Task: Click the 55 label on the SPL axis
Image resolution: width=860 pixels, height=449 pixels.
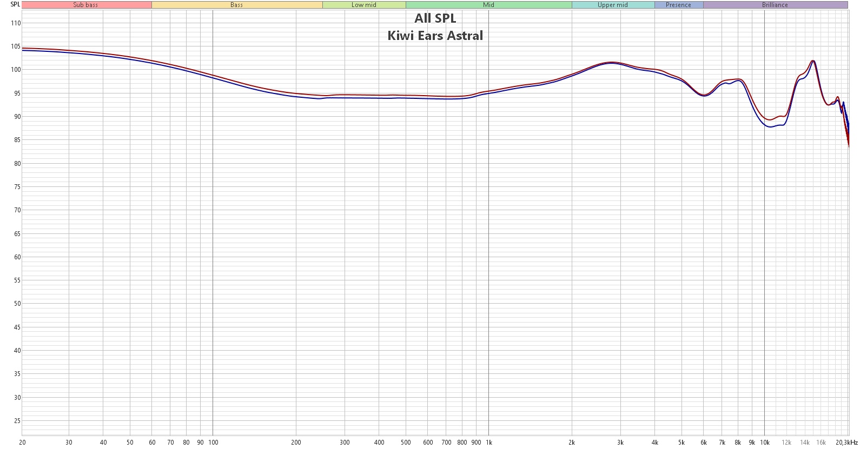Action: click(x=17, y=280)
